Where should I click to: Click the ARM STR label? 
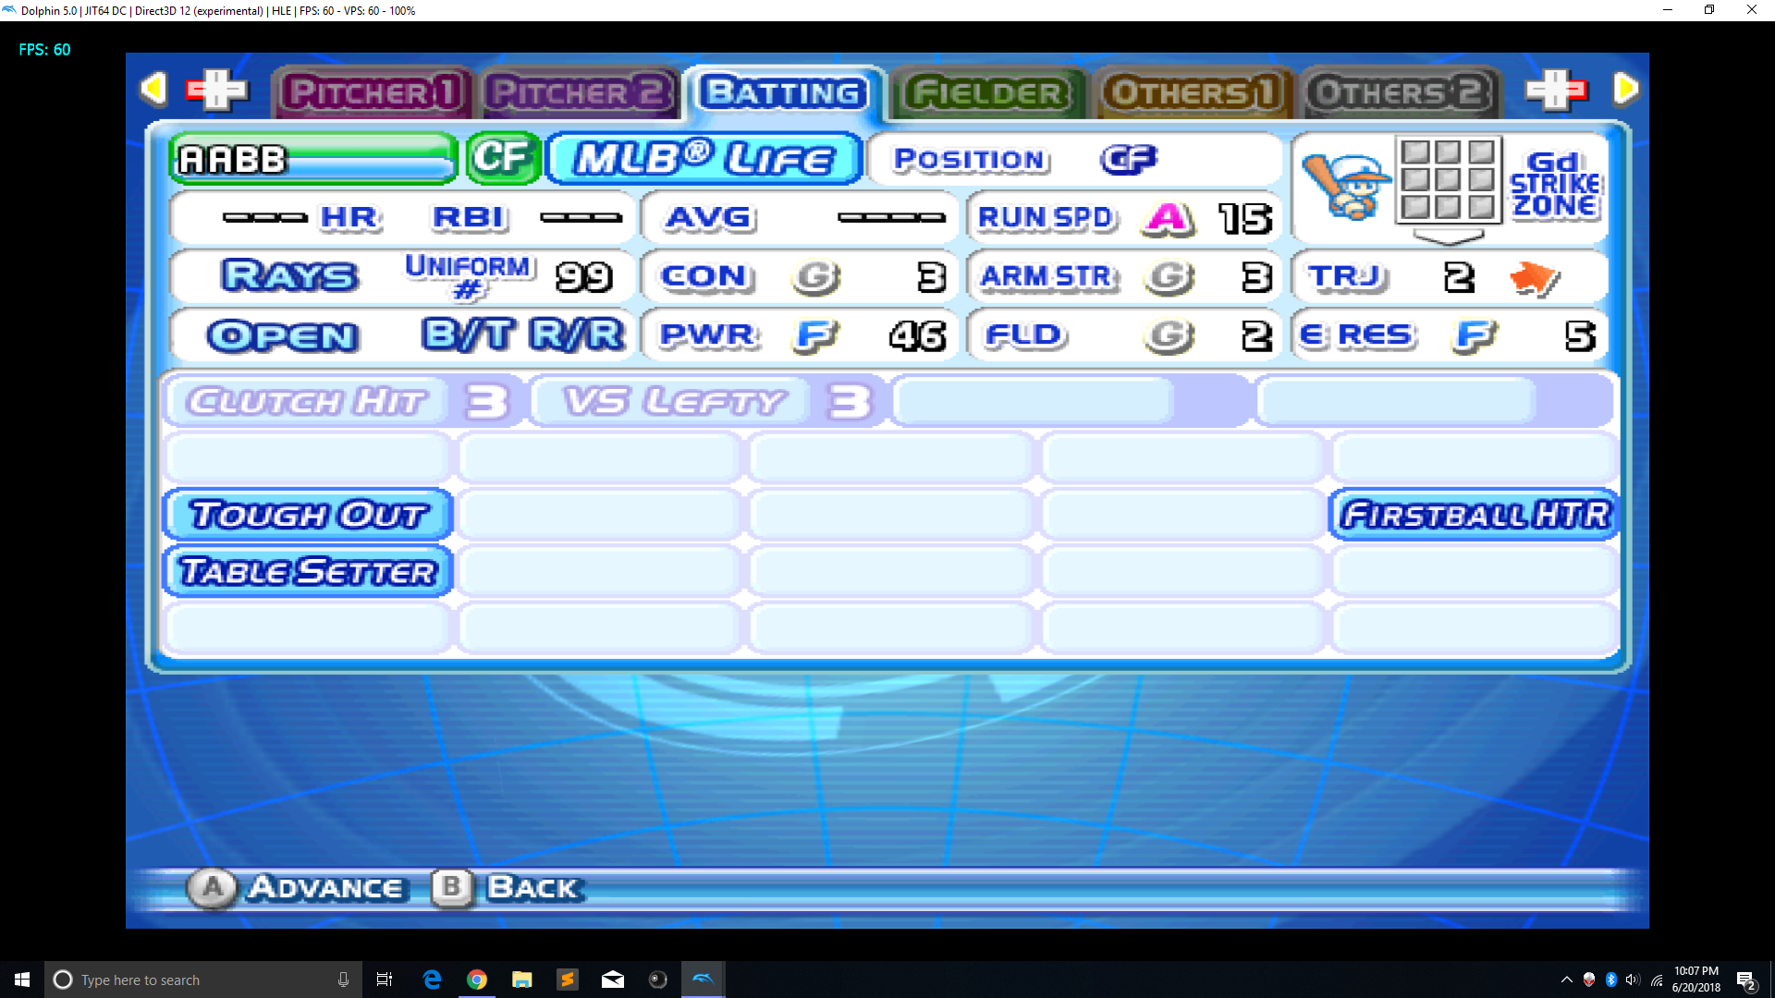(1050, 277)
